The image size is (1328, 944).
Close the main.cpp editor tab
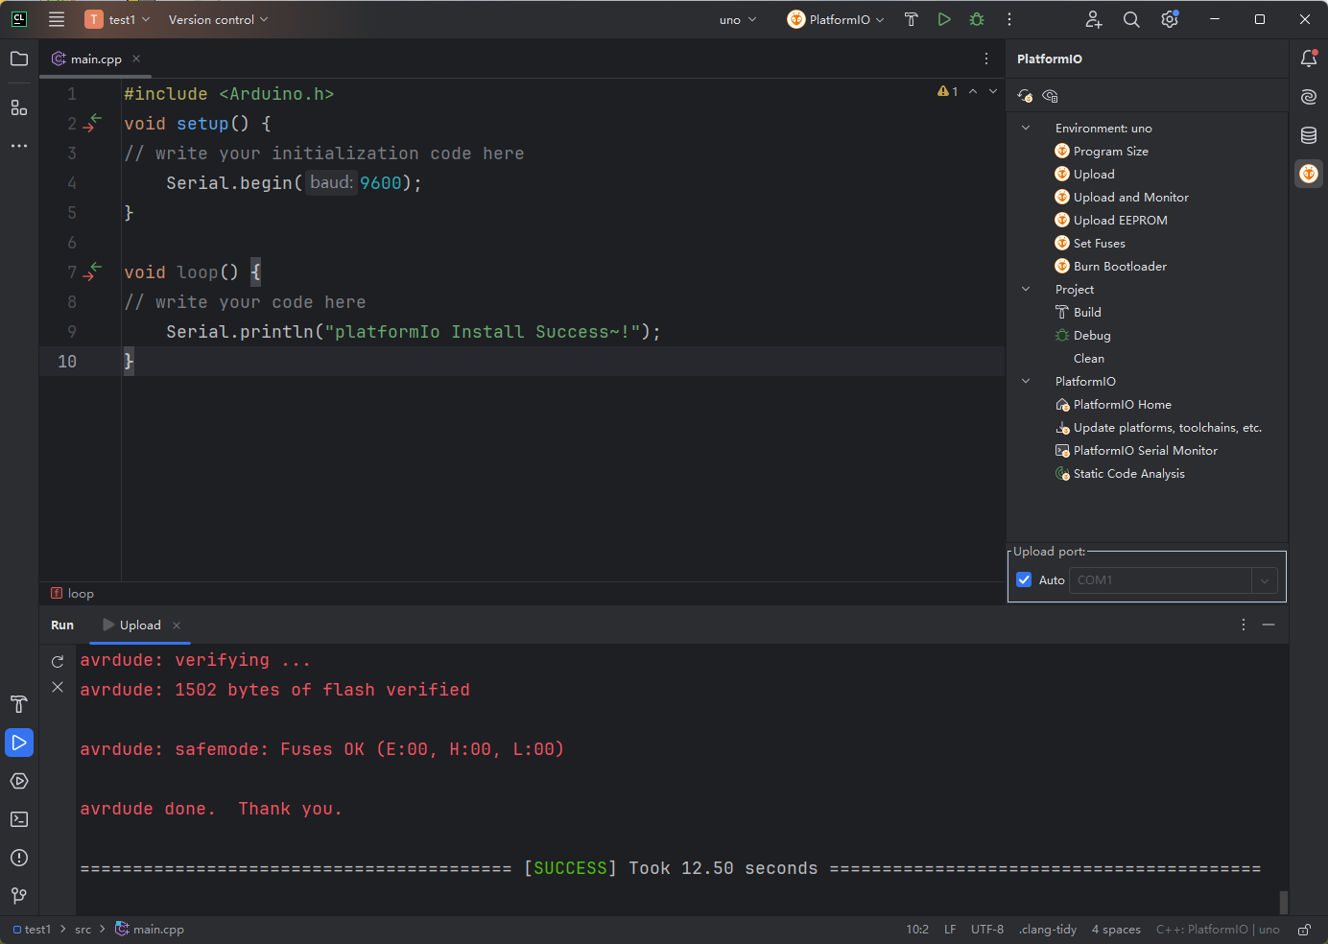click(x=136, y=59)
